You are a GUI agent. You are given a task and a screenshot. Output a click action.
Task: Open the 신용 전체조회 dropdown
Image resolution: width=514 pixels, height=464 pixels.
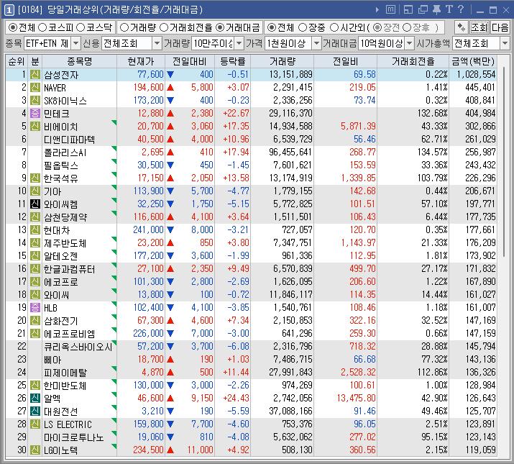[x=157, y=43]
